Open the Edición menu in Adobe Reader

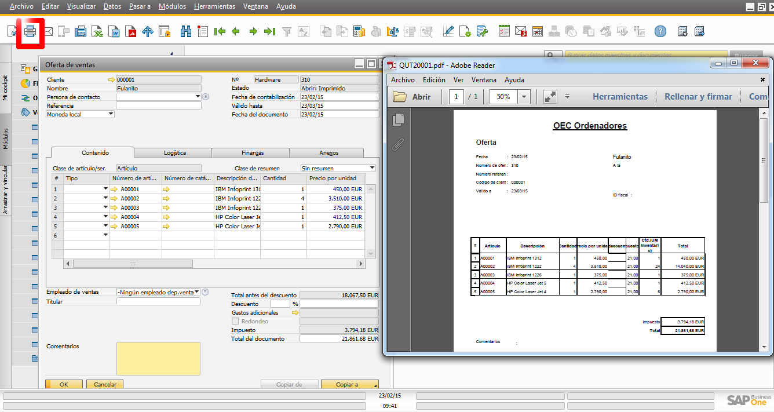point(434,80)
